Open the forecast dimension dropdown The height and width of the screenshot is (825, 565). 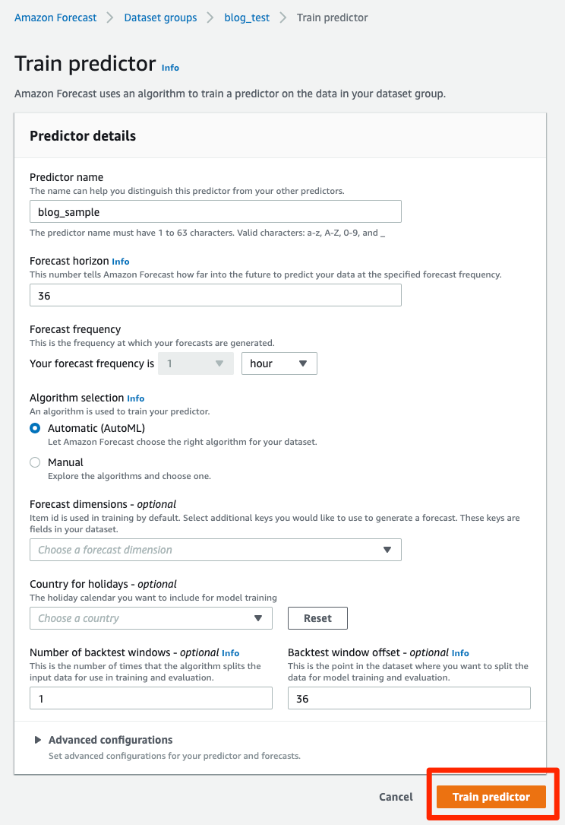click(215, 550)
